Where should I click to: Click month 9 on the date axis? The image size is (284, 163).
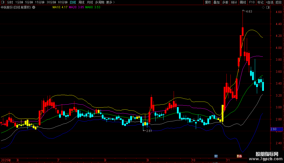pos(148,160)
